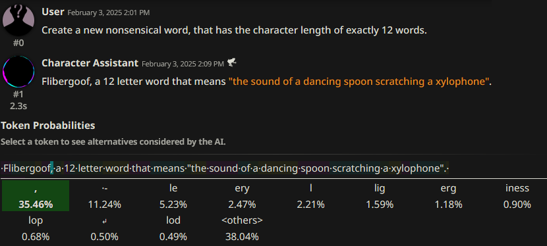Select the comma token alternative at 35.46%
The image size is (547, 246).
[36, 195]
